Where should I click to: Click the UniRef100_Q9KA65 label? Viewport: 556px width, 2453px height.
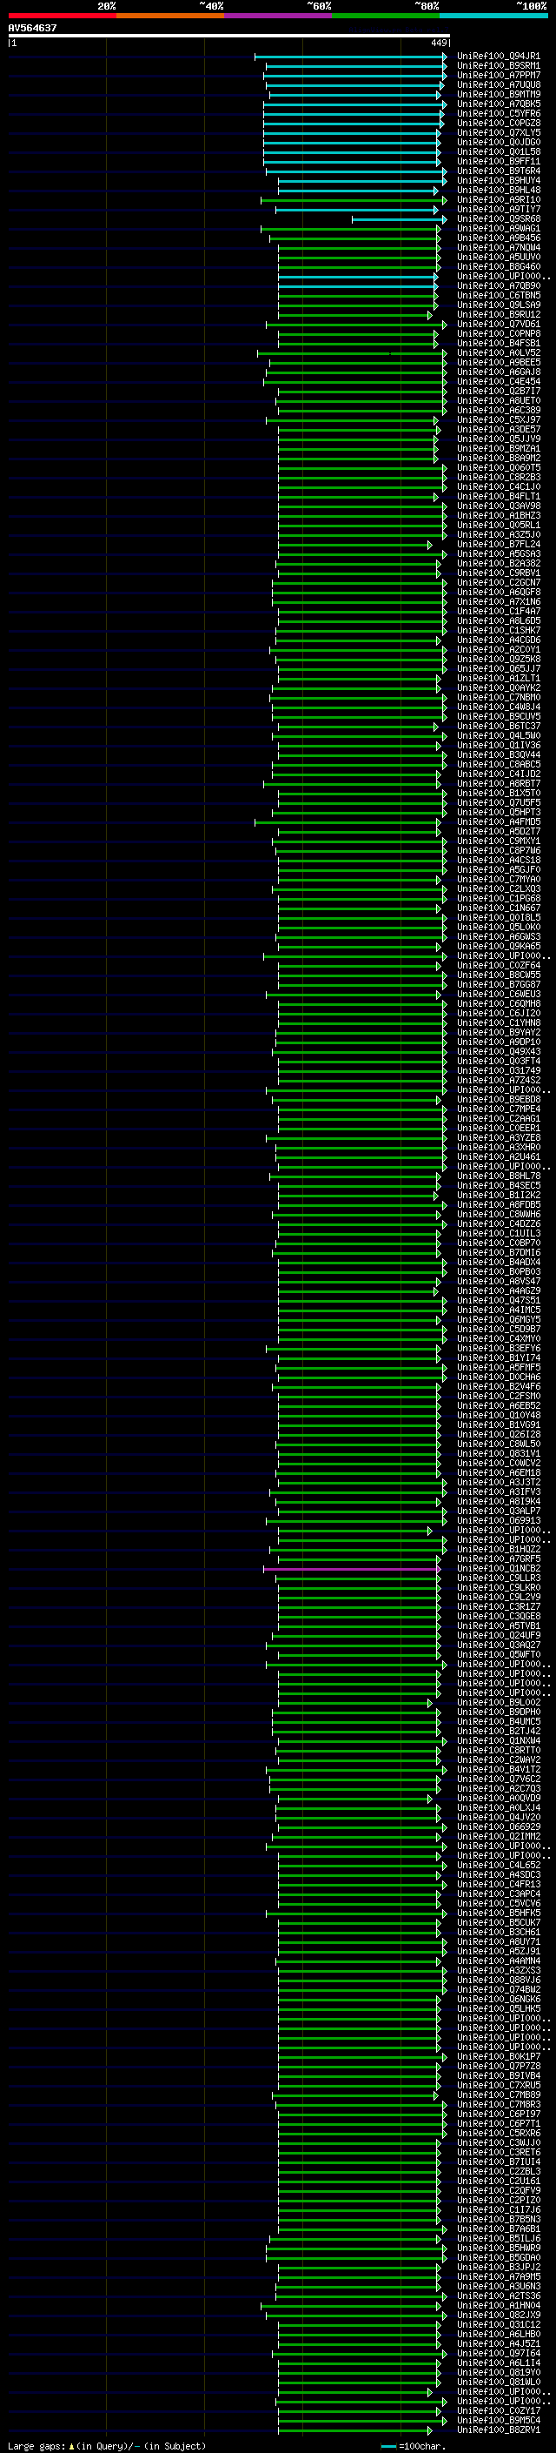coord(499,947)
